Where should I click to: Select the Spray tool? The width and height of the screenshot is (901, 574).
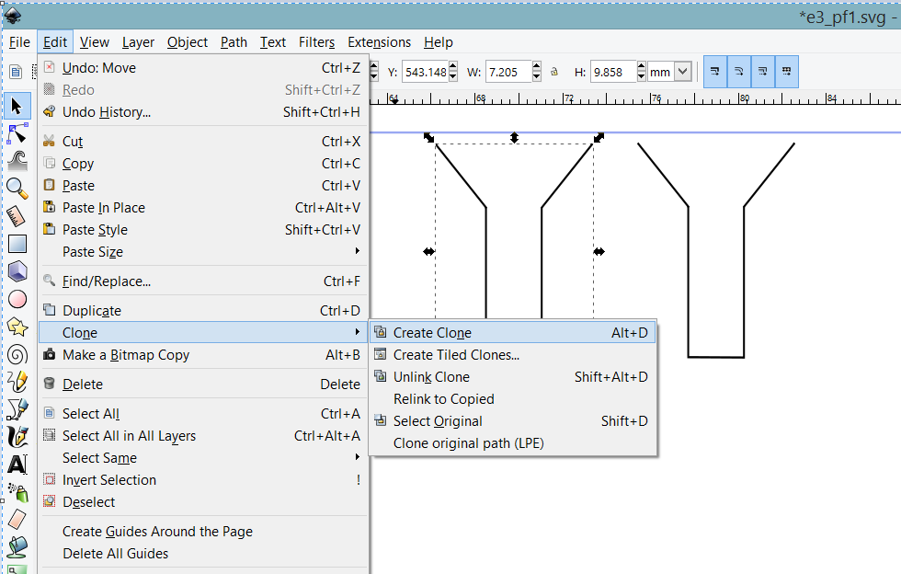point(17,492)
